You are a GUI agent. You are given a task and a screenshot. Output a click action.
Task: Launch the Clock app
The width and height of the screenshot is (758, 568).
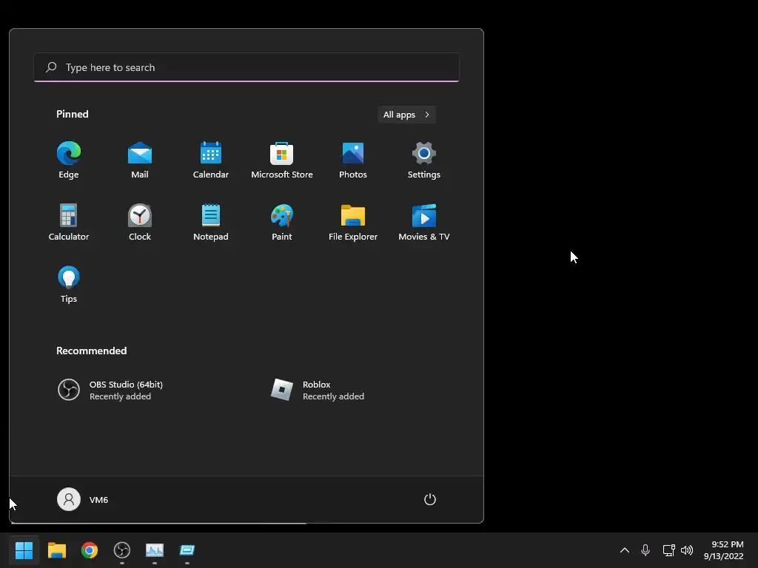[140, 222]
